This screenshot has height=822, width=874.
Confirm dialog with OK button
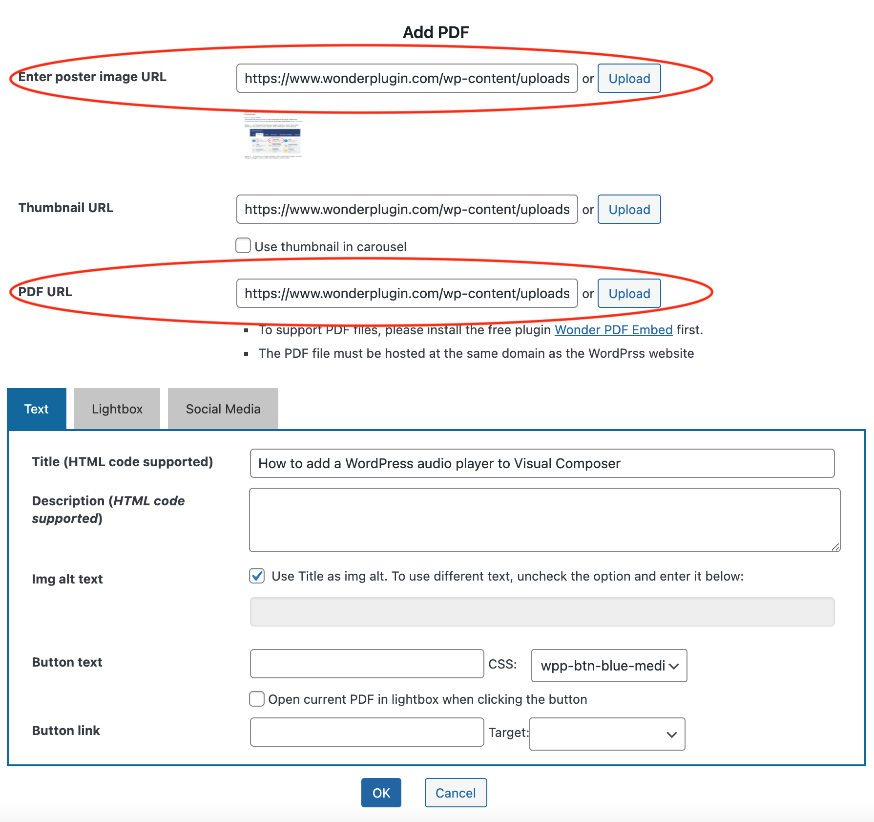(x=381, y=793)
